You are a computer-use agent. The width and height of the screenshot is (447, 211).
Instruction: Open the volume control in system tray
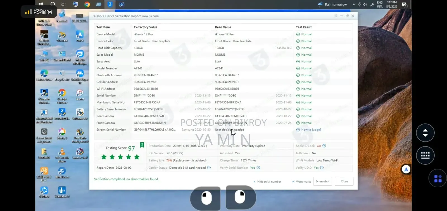[x=365, y=4]
